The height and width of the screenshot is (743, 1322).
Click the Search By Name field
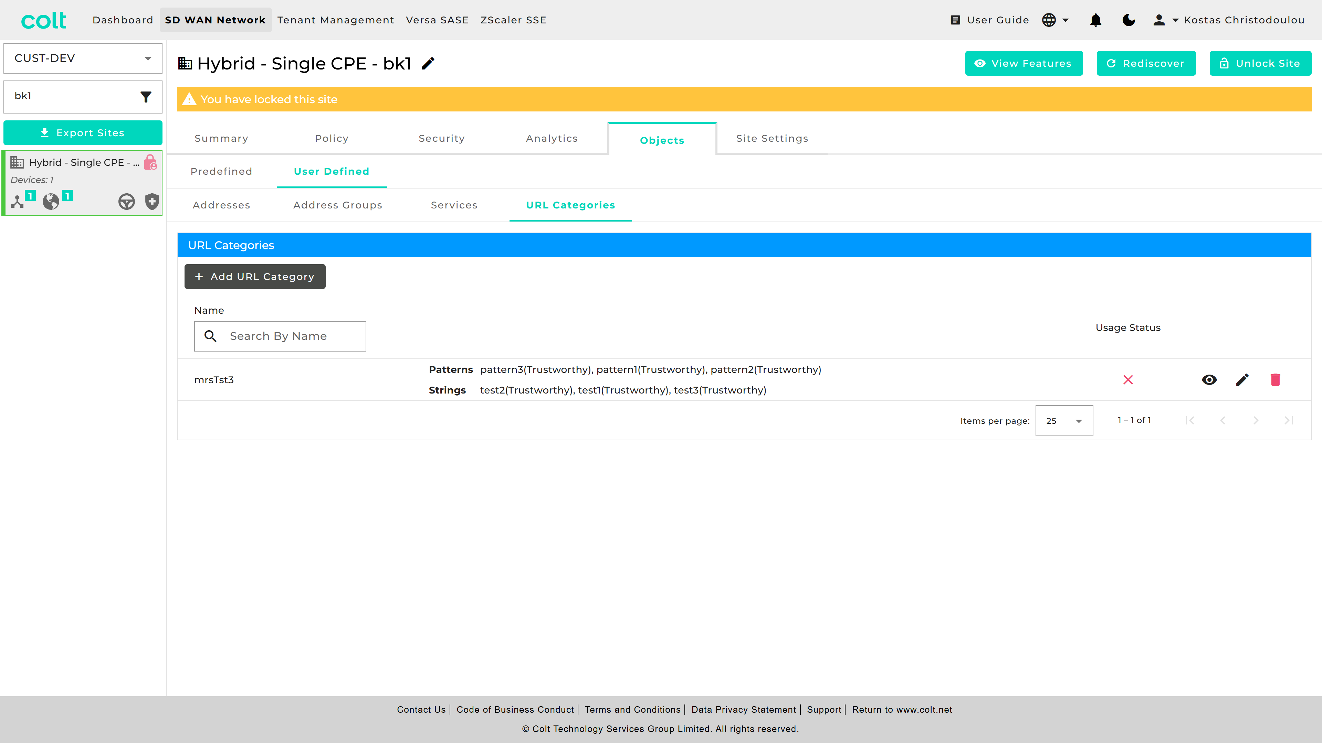point(280,336)
